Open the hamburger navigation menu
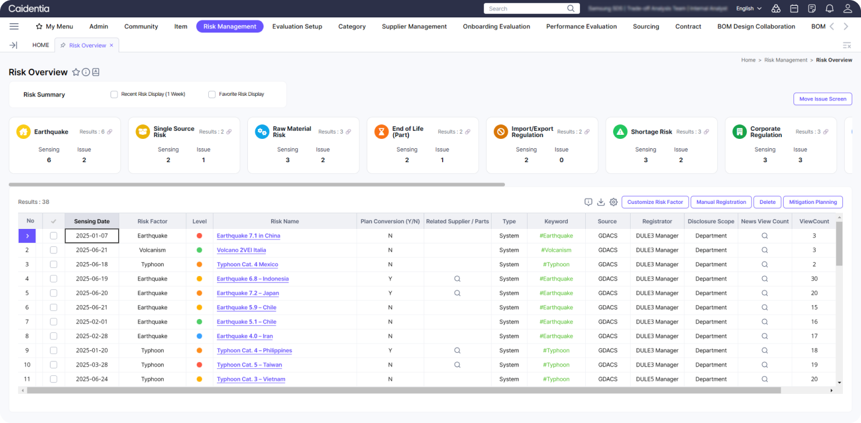The width and height of the screenshot is (861, 423). [14, 26]
